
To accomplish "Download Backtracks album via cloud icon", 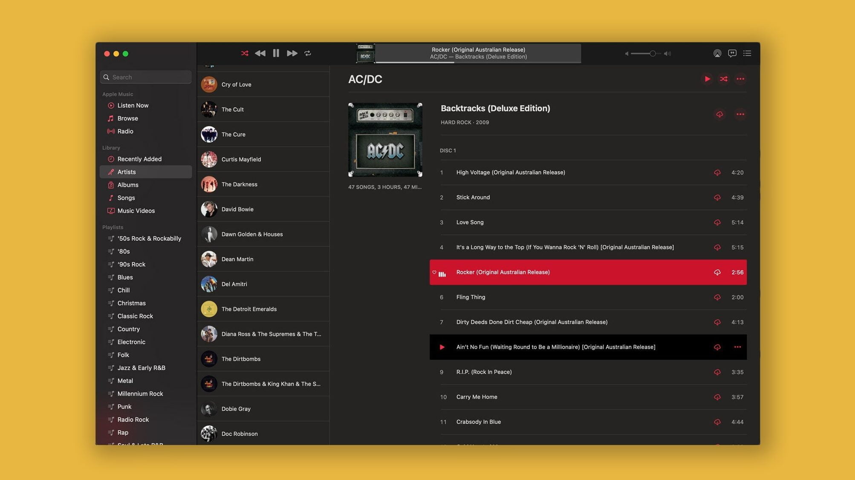I will pyautogui.click(x=719, y=114).
